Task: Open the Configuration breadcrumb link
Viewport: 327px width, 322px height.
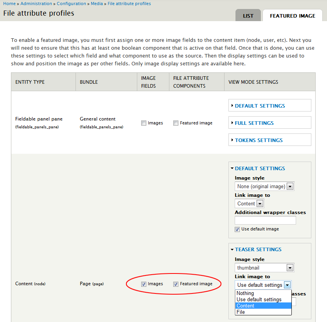Action: pos(72,4)
